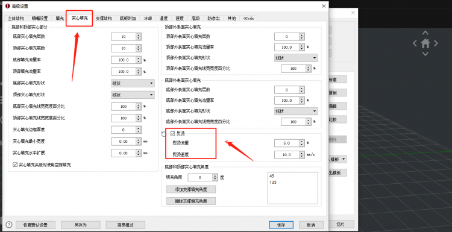Viewport: 452px width, 232px height.
Task: Open the 防渗出 tab
Action: (213, 18)
